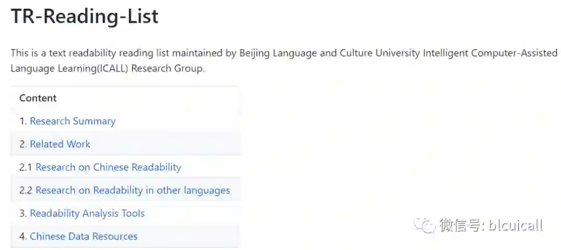Open Research on Chinese Readability link
Viewport: 561px width, 250px height.
click(x=108, y=167)
